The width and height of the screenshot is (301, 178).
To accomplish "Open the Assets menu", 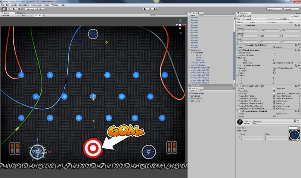I will coord(14,5).
